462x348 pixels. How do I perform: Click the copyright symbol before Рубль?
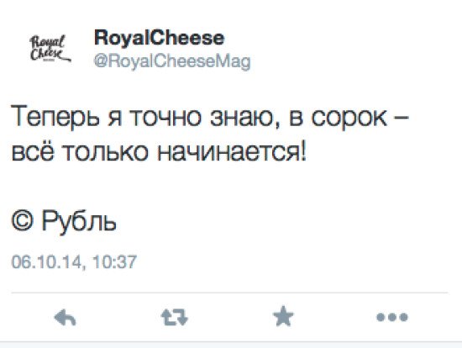click(x=22, y=220)
